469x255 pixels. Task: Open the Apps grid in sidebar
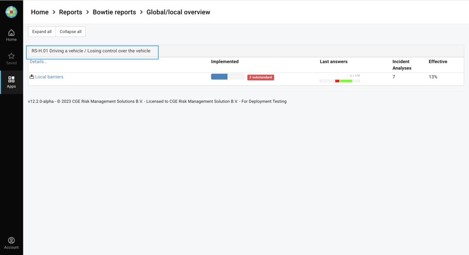pyautogui.click(x=12, y=82)
